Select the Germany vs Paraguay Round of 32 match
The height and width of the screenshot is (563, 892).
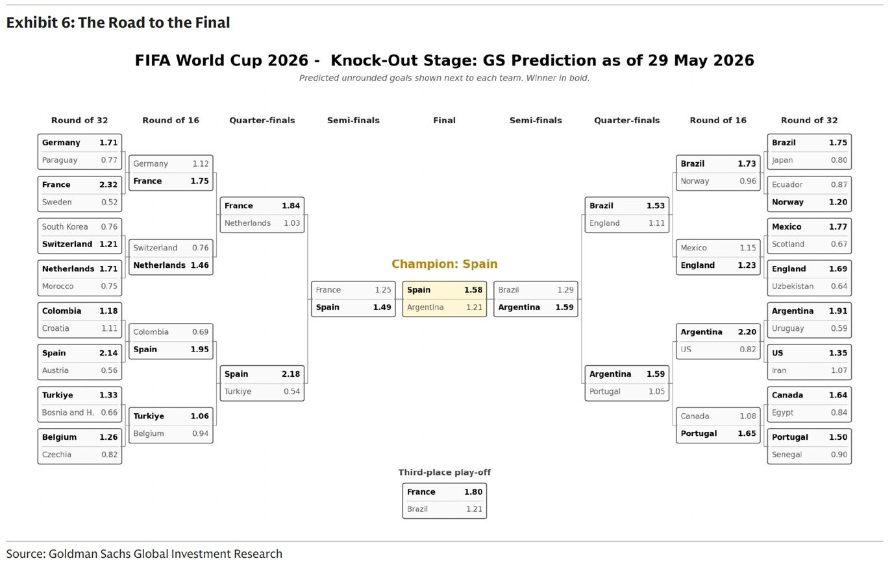point(80,152)
